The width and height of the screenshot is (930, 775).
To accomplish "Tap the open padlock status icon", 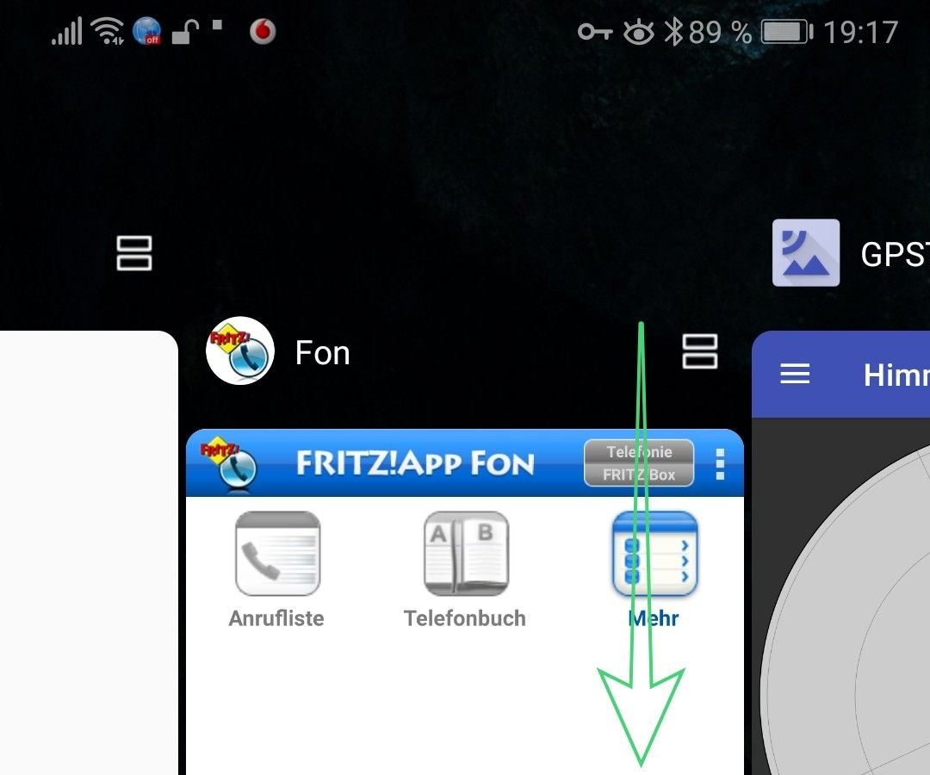I will click(x=184, y=32).
